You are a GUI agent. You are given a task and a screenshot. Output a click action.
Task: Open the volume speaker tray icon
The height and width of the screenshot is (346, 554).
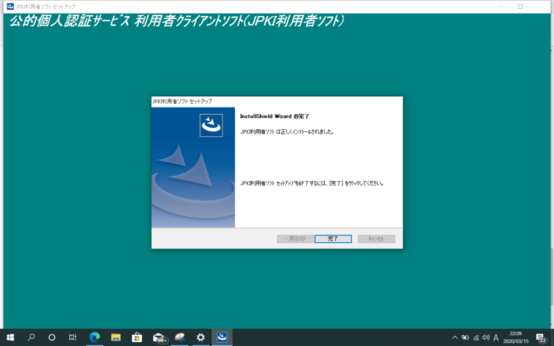coord(486,337)
